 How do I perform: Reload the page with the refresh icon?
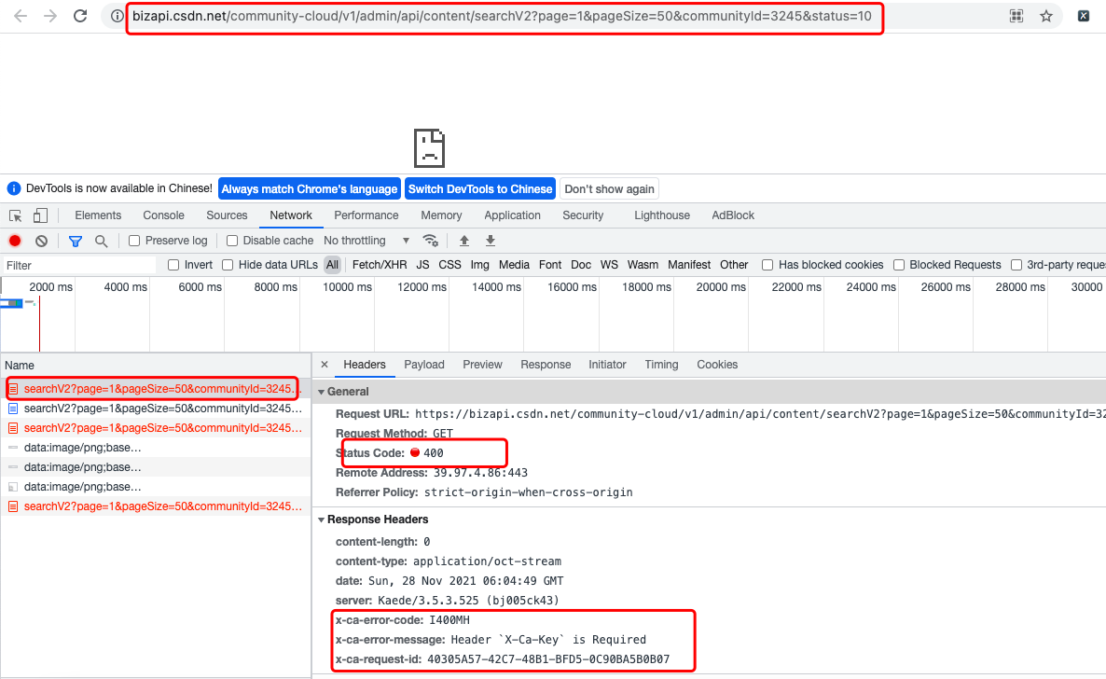click(80, 16)
